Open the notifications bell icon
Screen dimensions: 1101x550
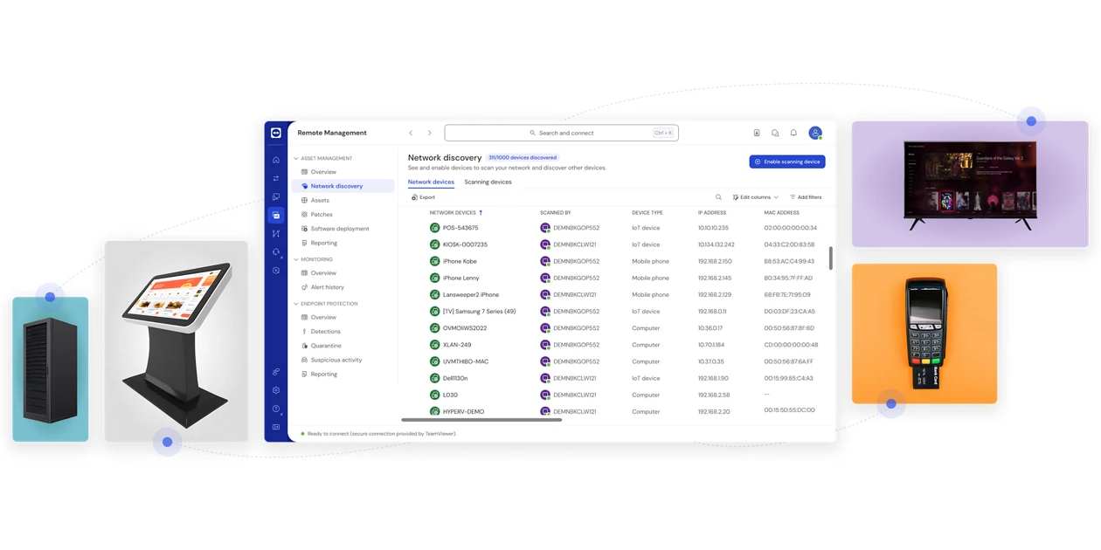[793, 133]
